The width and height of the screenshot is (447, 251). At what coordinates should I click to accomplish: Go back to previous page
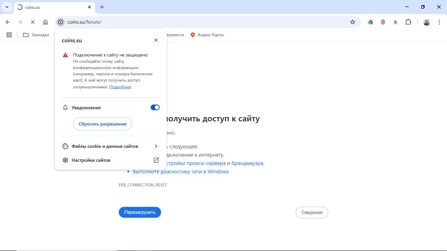[8, 22]
